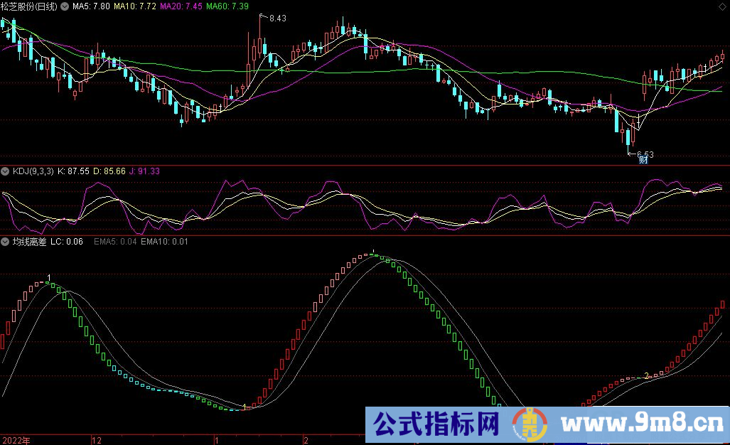Select the LC: 0.06 value
The height and width of the screenshot is (445, 730).
tap(67, 242)
